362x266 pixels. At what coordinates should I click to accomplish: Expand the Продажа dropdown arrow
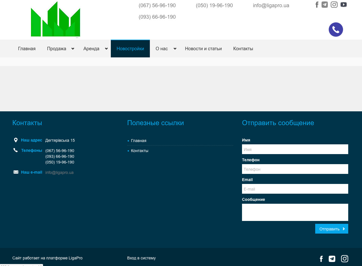[x=73, y=49]
